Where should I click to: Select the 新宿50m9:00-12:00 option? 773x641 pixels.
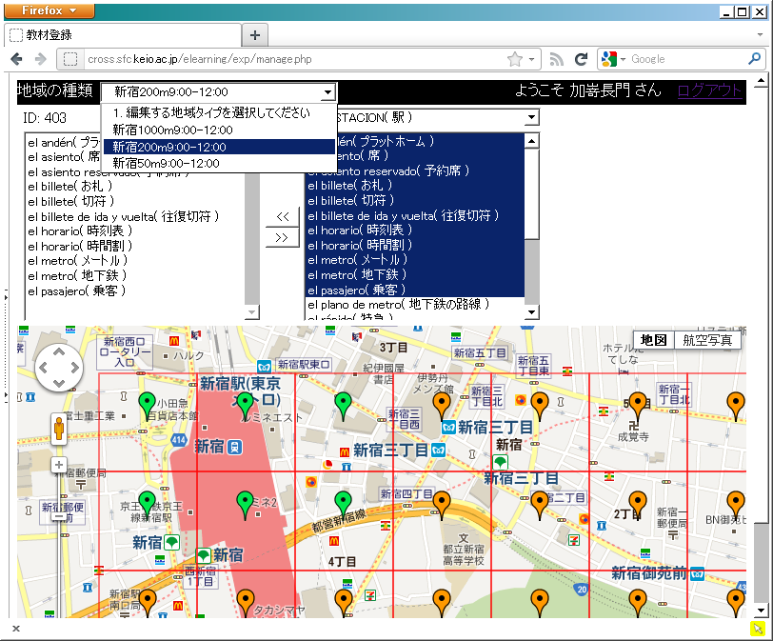pos(167,163)
